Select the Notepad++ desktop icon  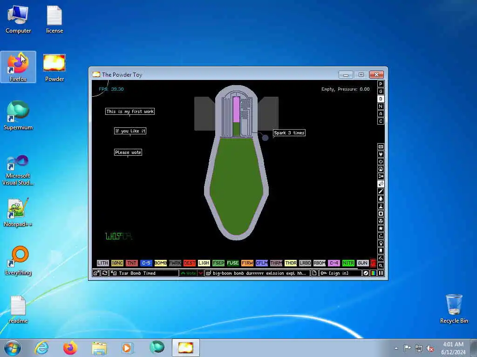pos(18,212)
